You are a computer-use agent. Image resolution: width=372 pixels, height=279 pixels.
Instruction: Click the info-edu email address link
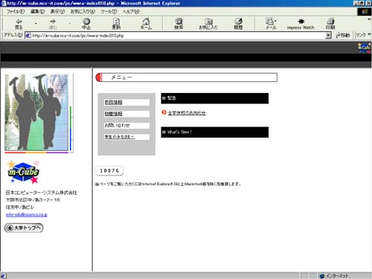(27, 215)
